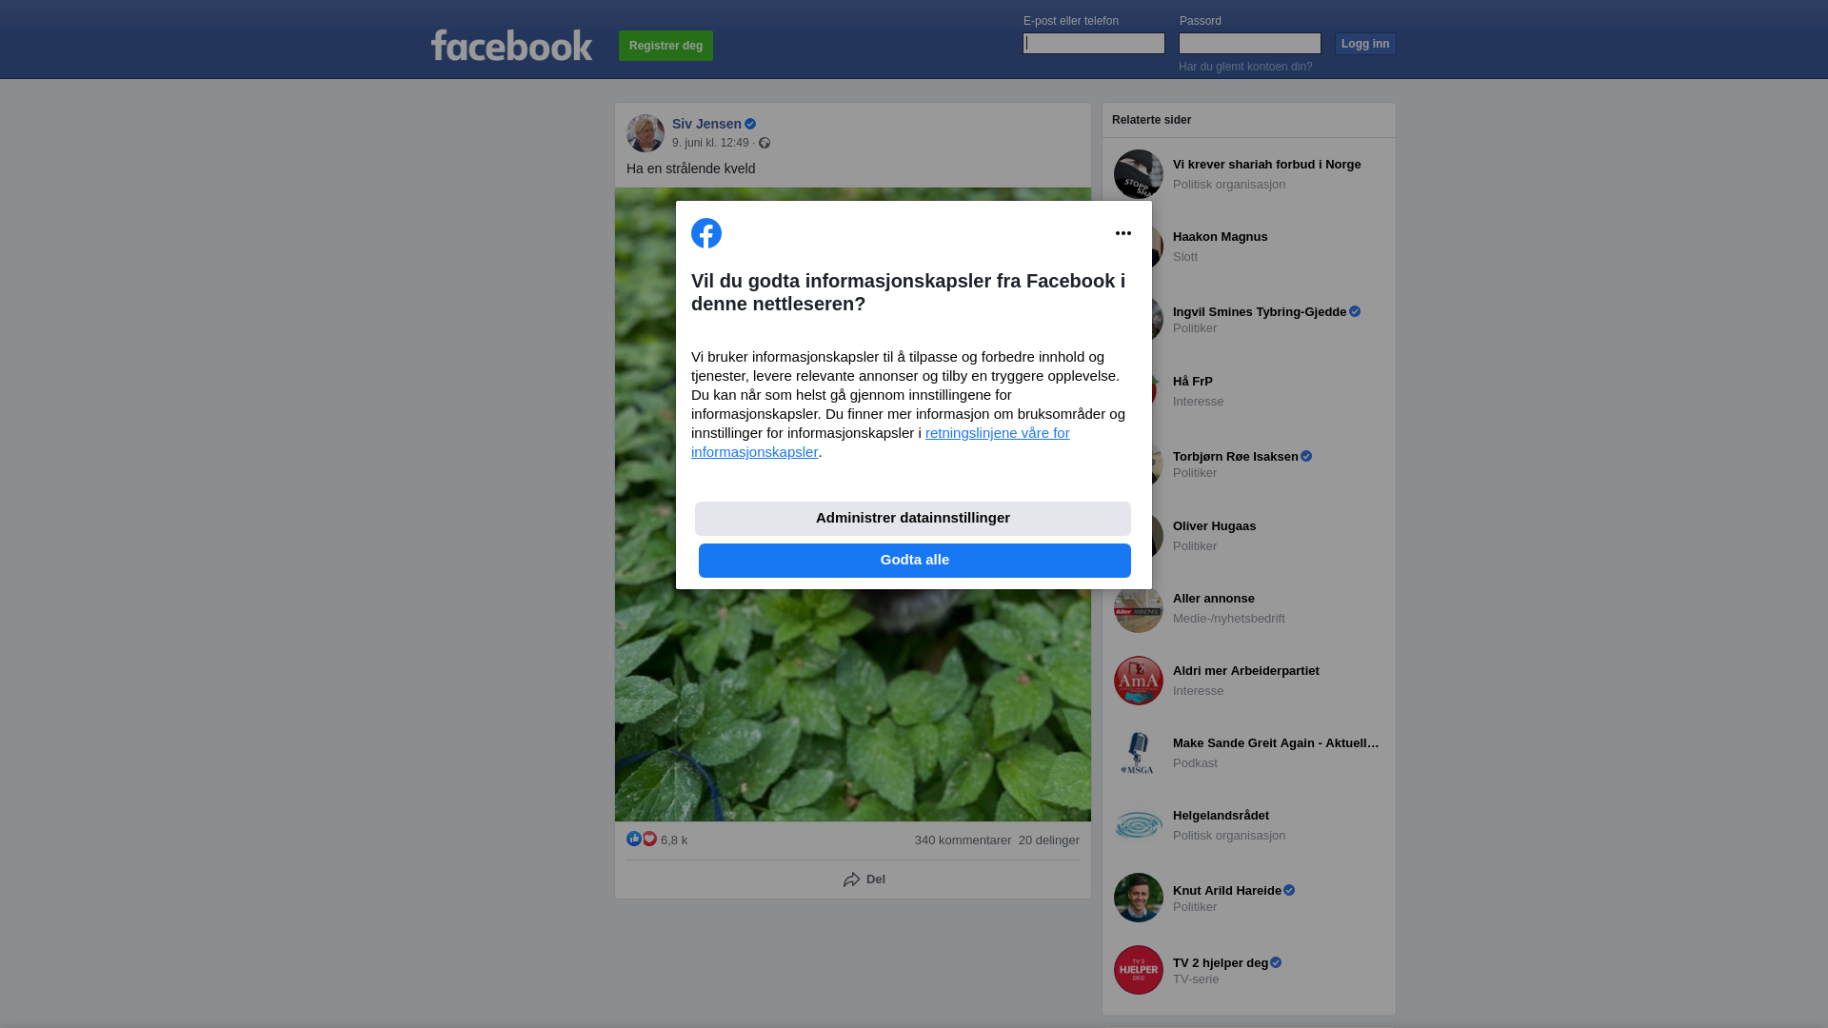Click the like reaction icon below the photo
The width and height of the screenshot is (1828, 1028).
click(634, 839)
